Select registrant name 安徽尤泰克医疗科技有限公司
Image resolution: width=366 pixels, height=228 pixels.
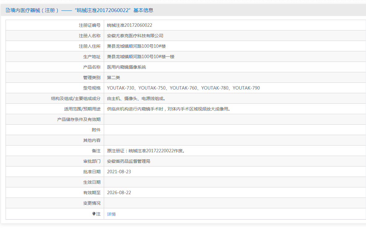click(x=135, y=36)
